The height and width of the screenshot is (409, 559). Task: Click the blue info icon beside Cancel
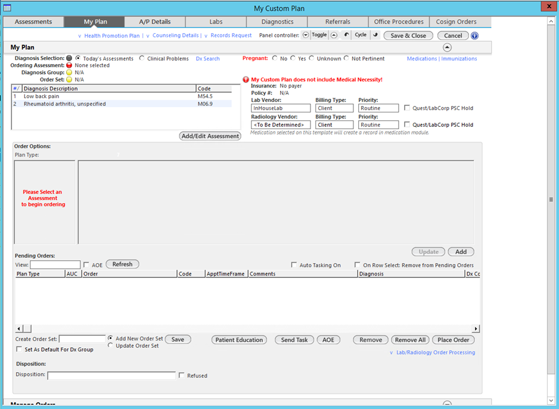(474, 36)
